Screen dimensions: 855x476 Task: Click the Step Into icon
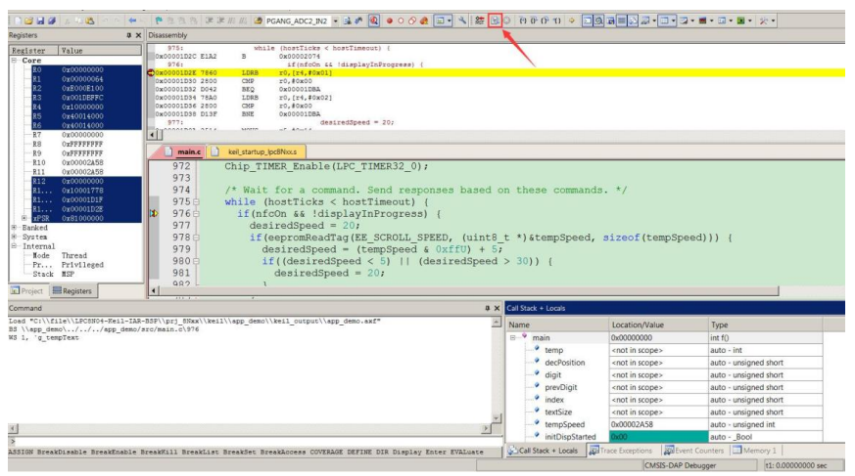point(522,21)
